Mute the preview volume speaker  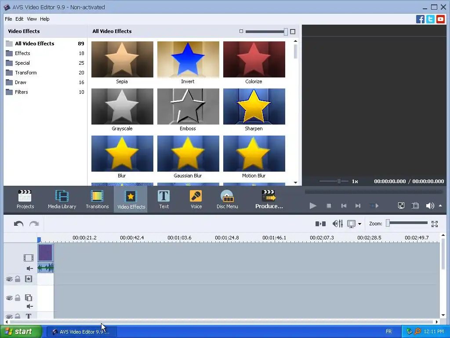point(430,206)
